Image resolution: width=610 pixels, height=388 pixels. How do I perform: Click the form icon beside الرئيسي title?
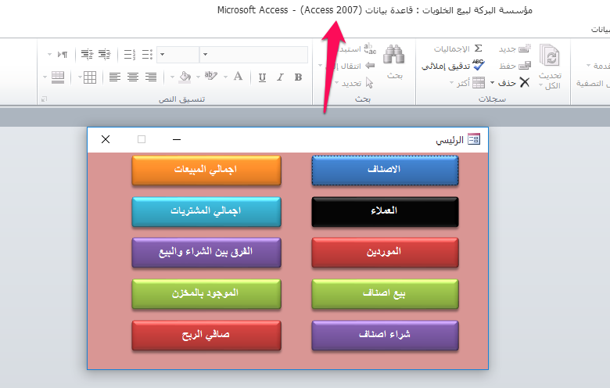click(474, 139)
